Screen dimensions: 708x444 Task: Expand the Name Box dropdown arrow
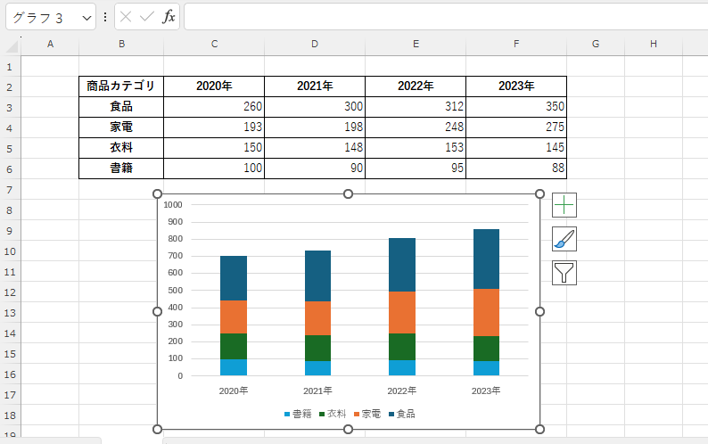coord(86,18)
